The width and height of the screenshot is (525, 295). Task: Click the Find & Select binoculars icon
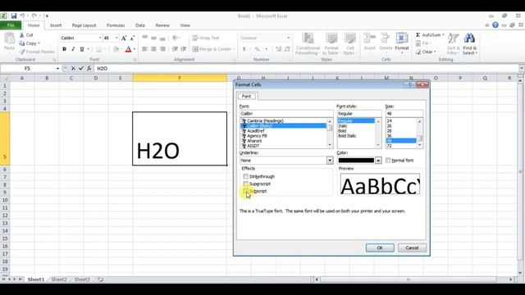click(x=469, y=39)
